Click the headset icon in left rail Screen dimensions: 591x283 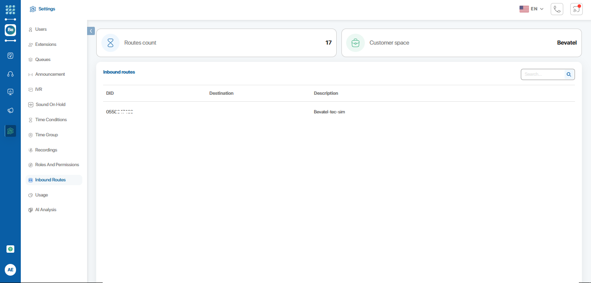click(x=10, y=74)
